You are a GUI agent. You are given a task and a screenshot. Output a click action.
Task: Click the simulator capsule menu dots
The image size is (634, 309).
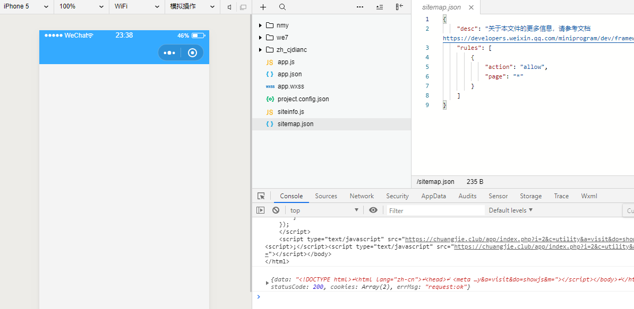[x=169, y=53]
